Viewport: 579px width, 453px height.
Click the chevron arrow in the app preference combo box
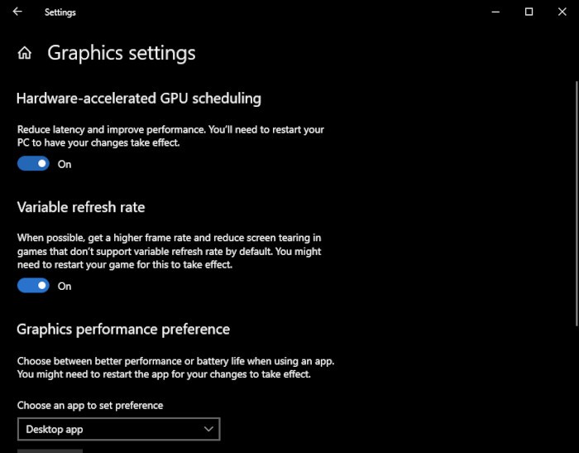208,429
